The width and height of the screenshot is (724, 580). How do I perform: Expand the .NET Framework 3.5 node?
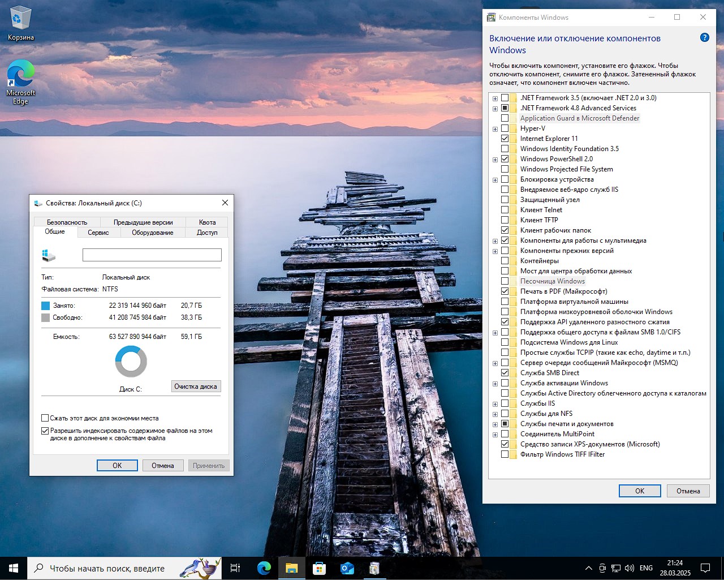[x=495, y=98]
